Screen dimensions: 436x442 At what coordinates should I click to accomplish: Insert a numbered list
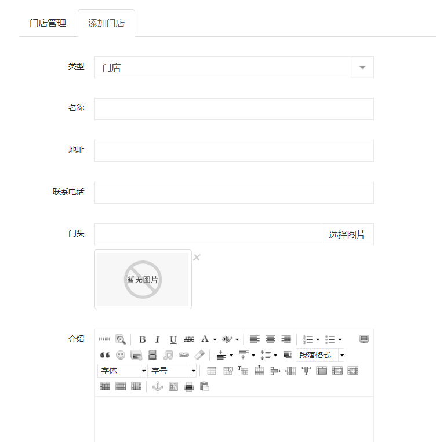tap(308, 339)
